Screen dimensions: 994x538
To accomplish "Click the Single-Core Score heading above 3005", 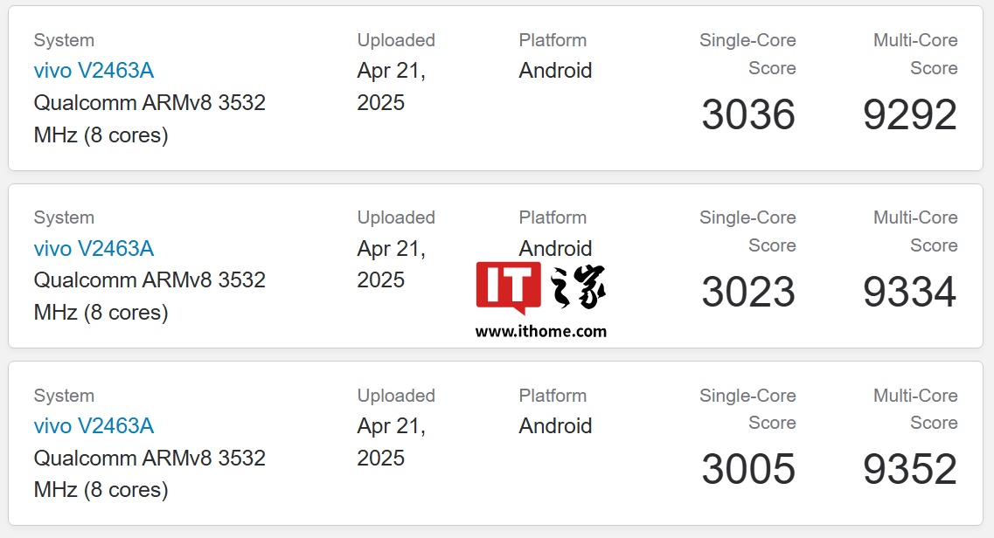I will [747, 409].
